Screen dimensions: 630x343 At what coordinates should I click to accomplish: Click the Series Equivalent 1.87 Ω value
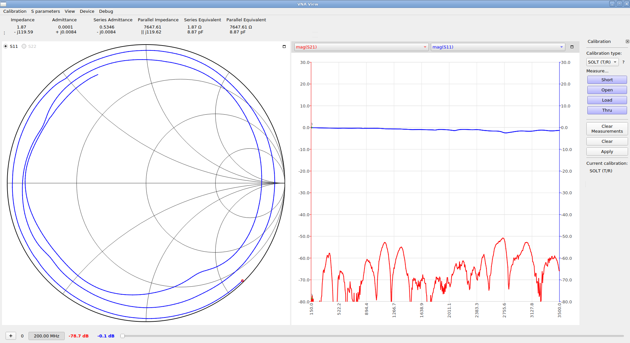click(x=194, y=27)
